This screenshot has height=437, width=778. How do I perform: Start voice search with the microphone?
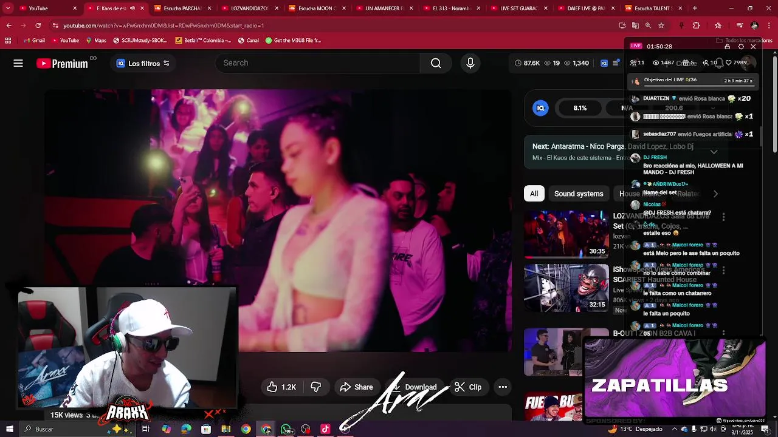[470, 63]
